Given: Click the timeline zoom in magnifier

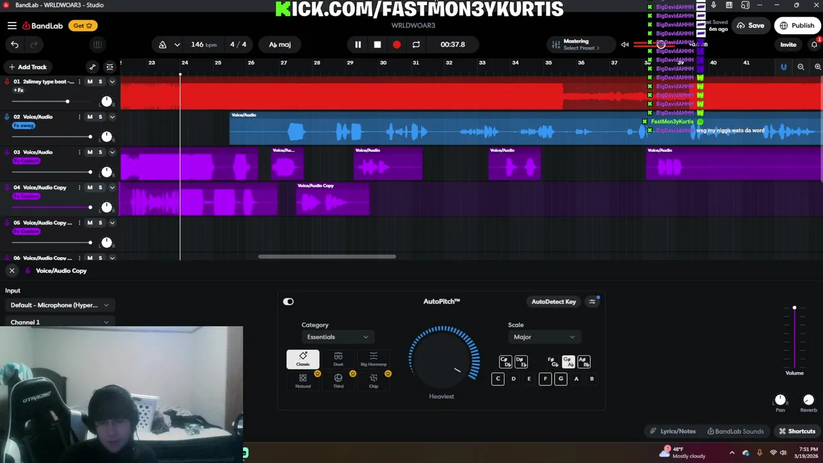Looking at the screenshot, I should coord(818,67).
